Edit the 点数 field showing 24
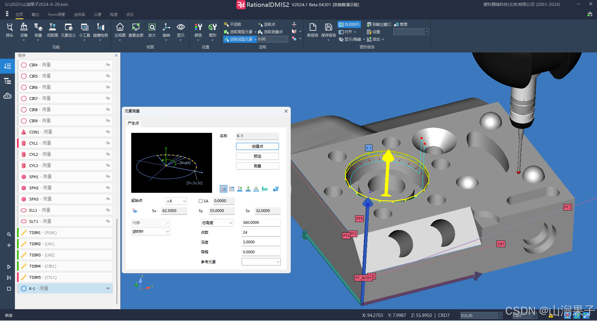Viewport: 597px width, 321px height. [261, 232]
